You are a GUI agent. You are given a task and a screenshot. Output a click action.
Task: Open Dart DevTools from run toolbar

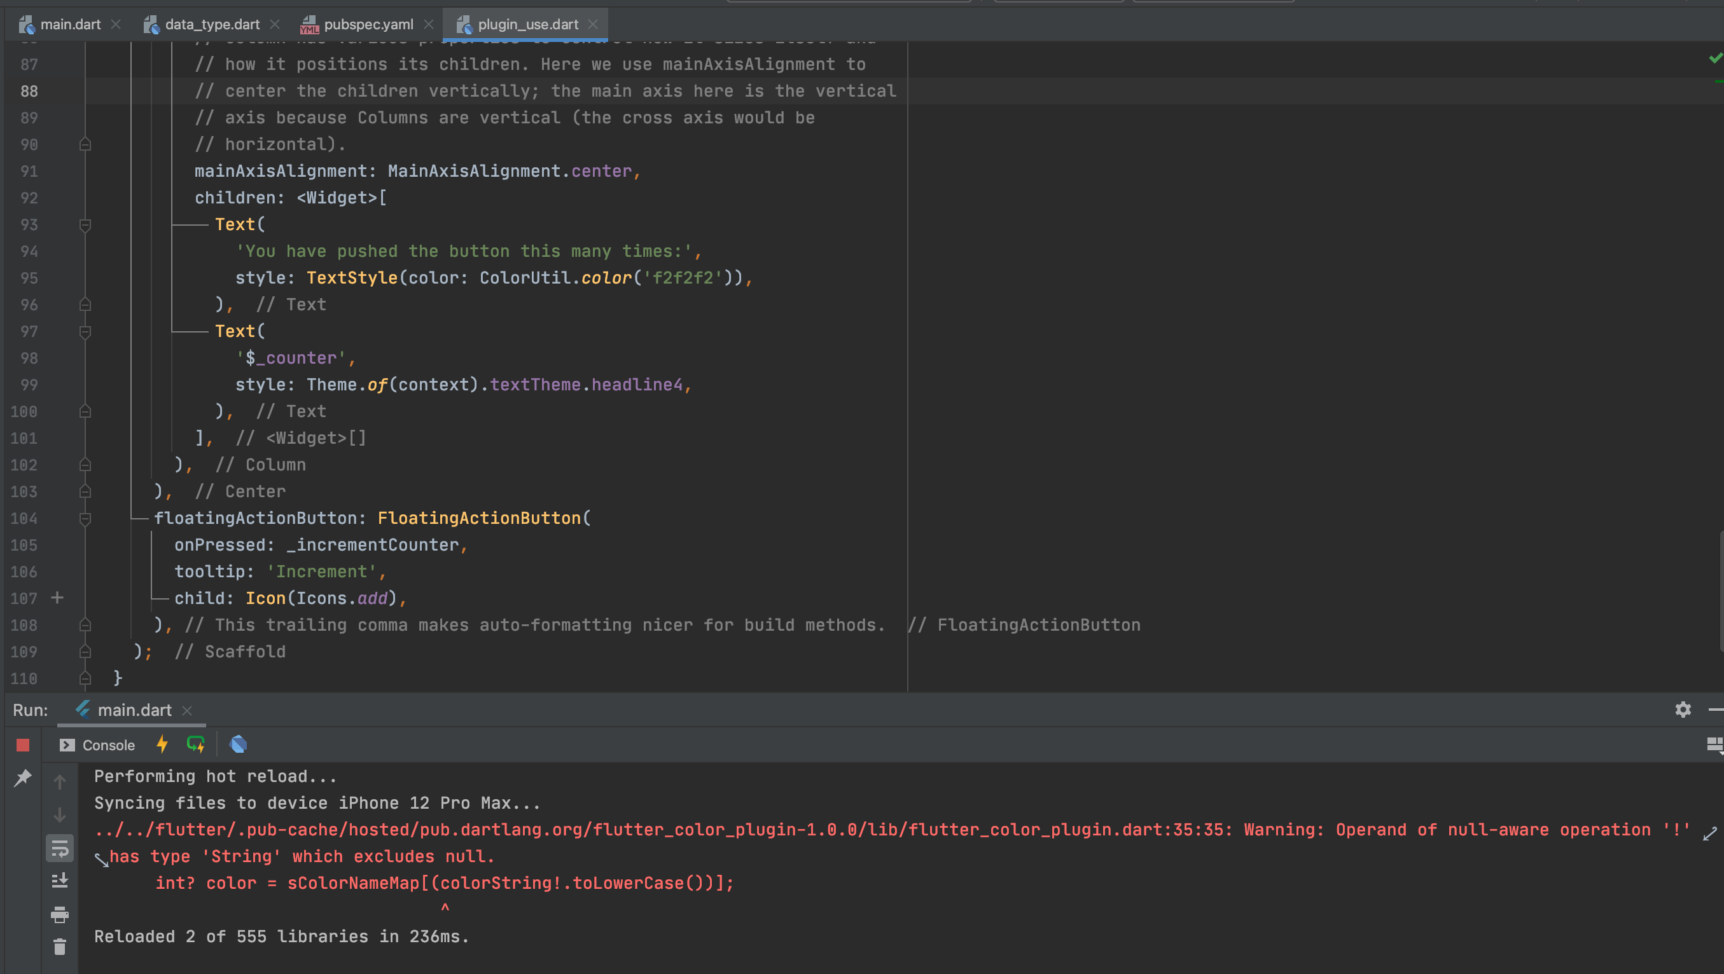[x=239, y=744]
